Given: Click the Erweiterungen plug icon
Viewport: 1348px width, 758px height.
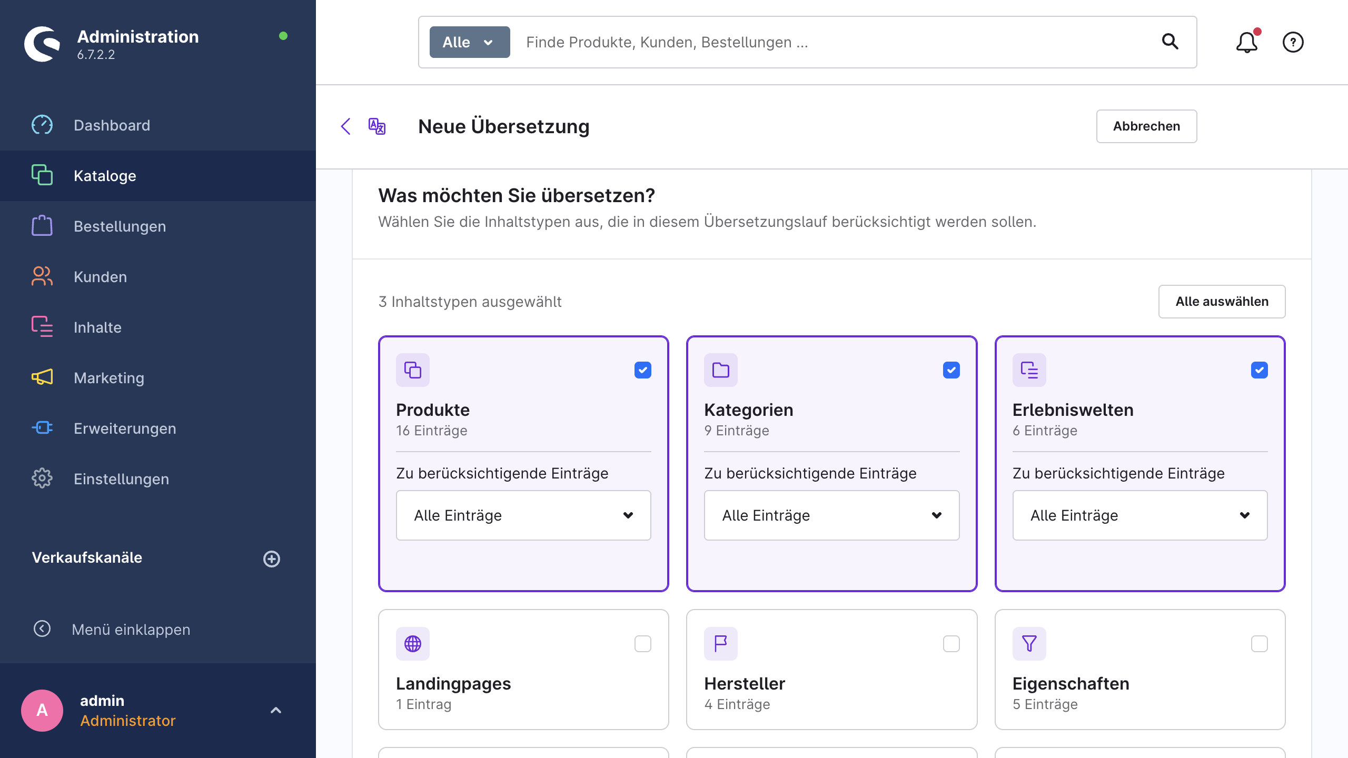Looking at the screenshot, I should 42,428.
